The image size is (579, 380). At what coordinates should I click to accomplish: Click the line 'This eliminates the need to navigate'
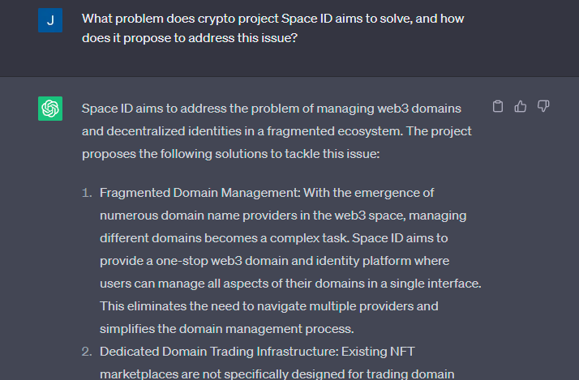coord(269,306)
